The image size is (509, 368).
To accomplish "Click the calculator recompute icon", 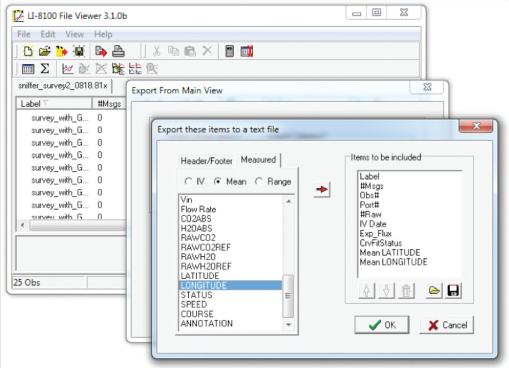I will [x=229, y=51].
